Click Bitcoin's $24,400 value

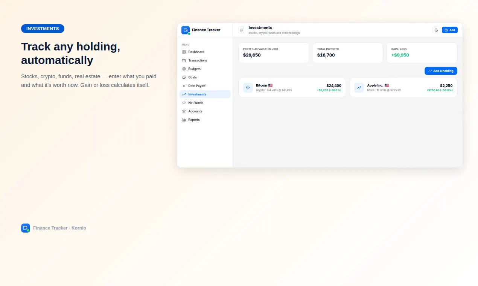pyautogui.click(x=334, y=85)
